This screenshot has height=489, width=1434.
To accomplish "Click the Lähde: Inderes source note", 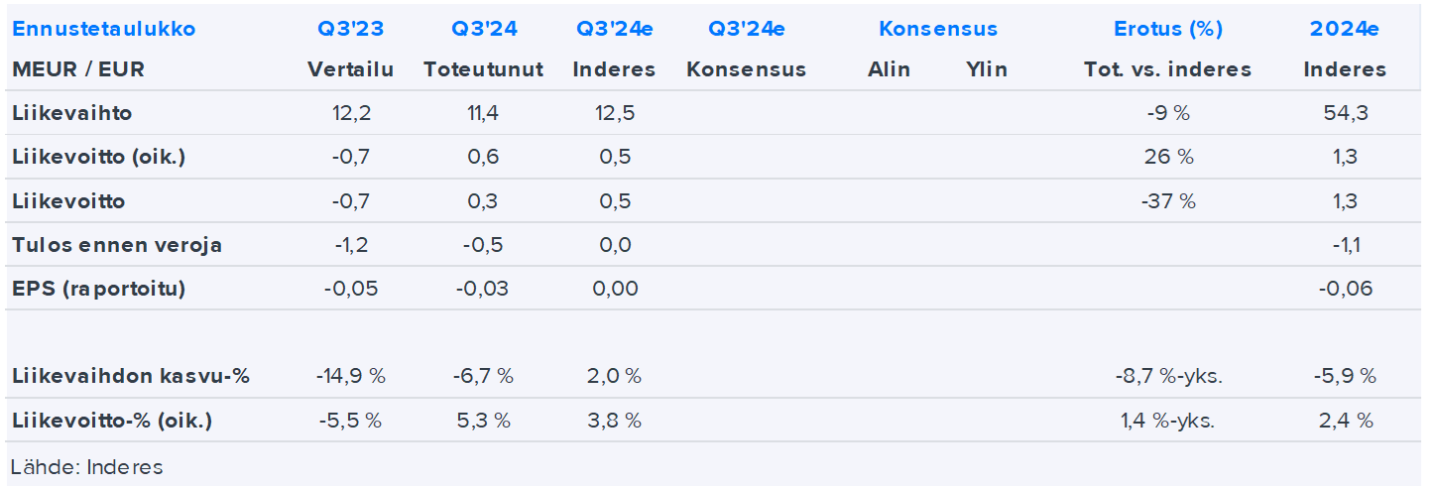I will 87,466.
